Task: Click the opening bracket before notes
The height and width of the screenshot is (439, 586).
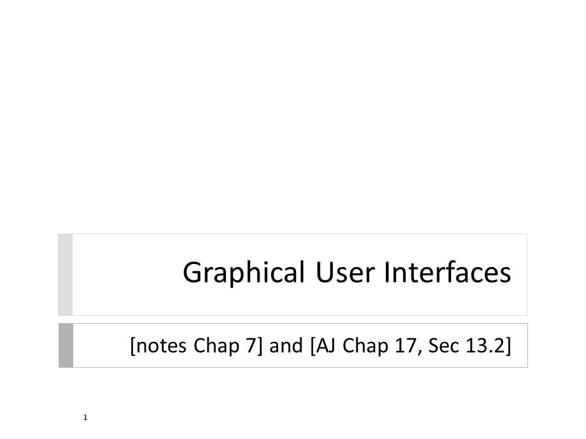Action: [132, 346]
